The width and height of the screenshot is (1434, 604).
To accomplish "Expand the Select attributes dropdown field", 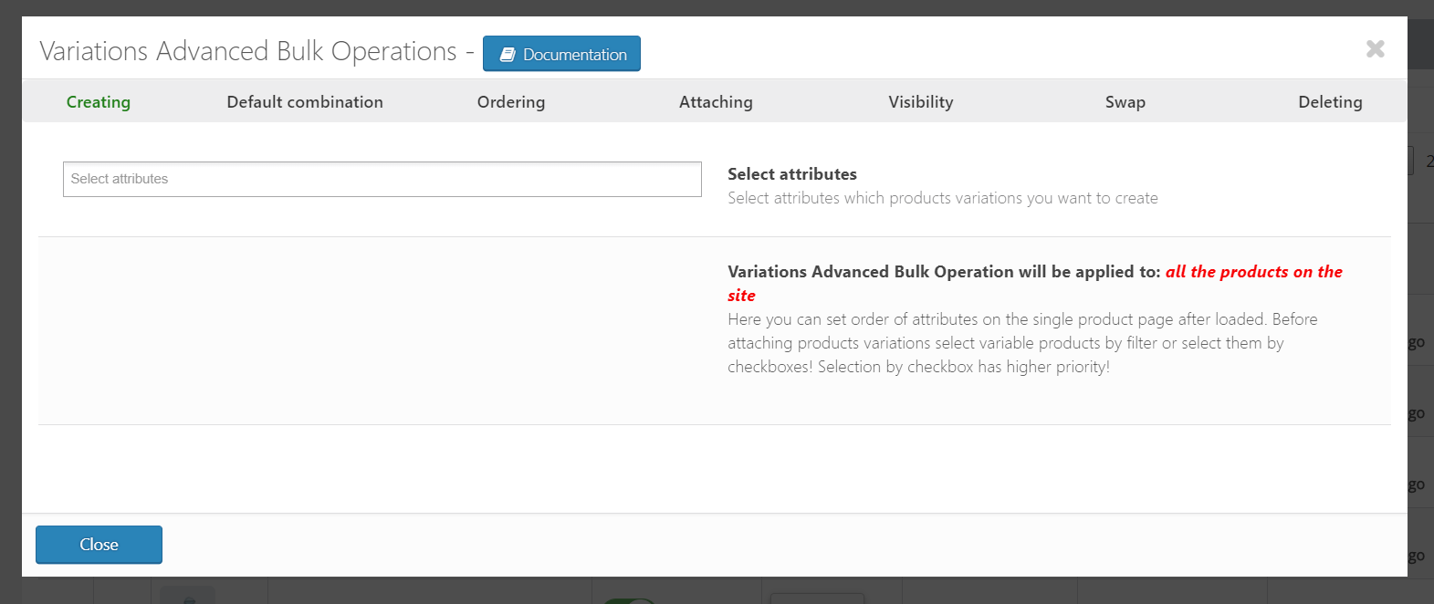I will tap(382, 179).
